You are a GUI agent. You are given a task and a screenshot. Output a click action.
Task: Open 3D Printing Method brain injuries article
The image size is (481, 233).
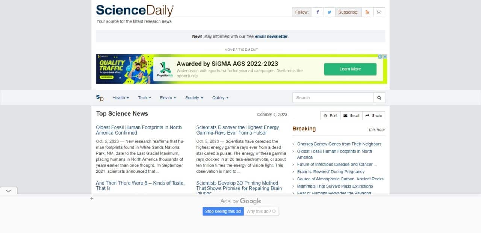[239, 188]
